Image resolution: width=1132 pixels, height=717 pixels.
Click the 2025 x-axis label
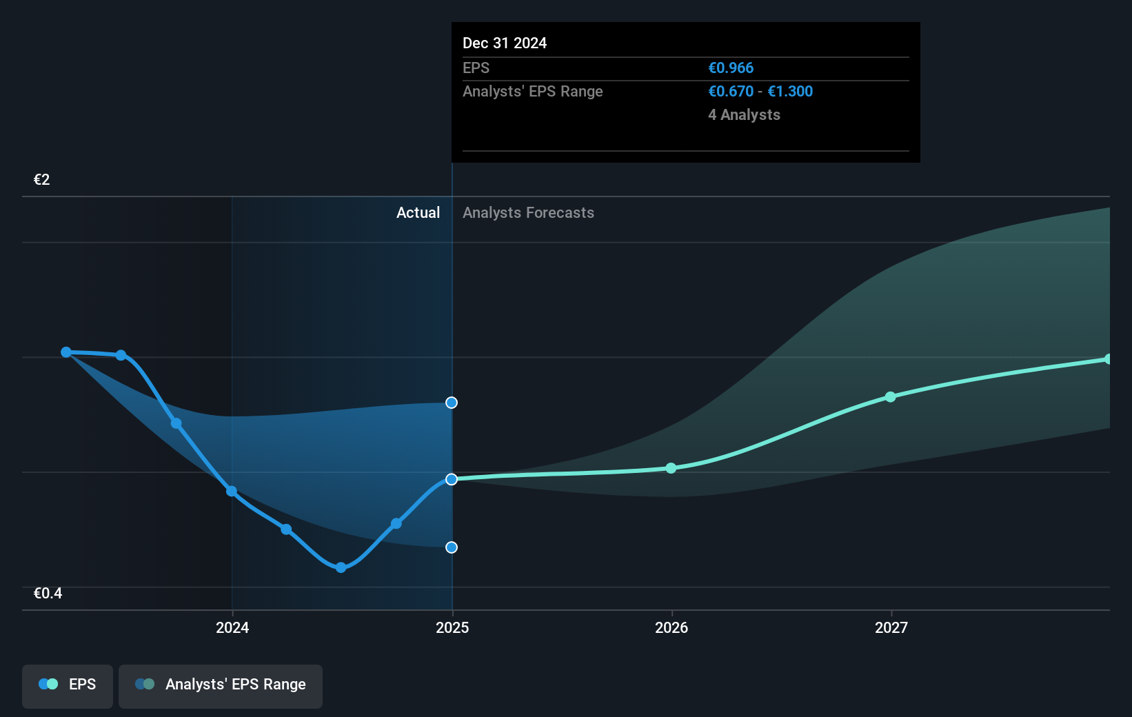point(452,627)
